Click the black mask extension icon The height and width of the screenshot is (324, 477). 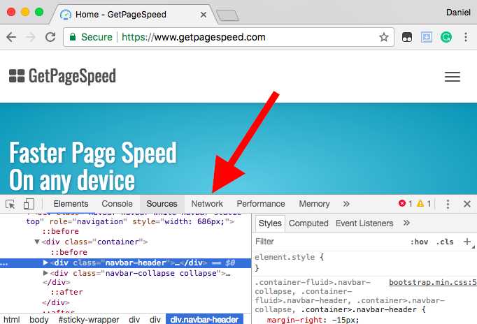click(x=407, y=37)
